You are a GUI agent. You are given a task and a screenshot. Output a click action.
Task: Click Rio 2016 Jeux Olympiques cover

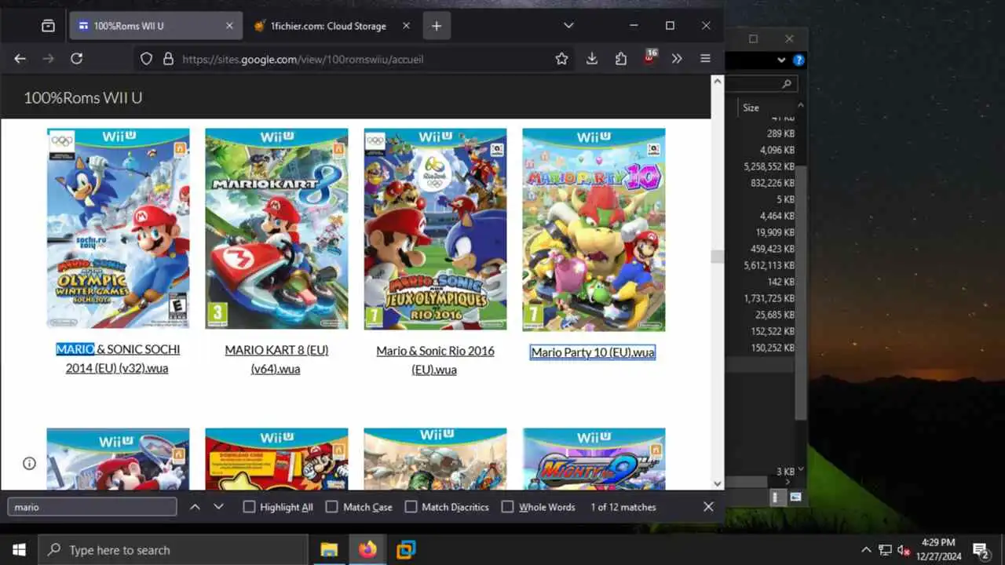(x=435, y=228)
